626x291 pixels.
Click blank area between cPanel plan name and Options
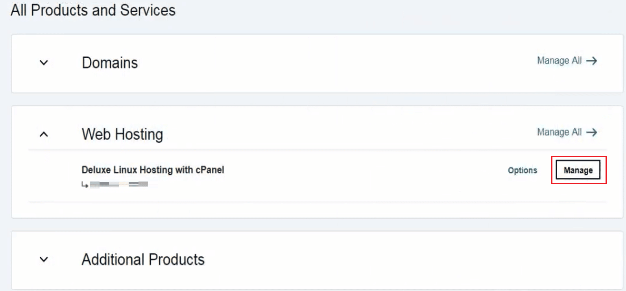[x=366, y=170]
